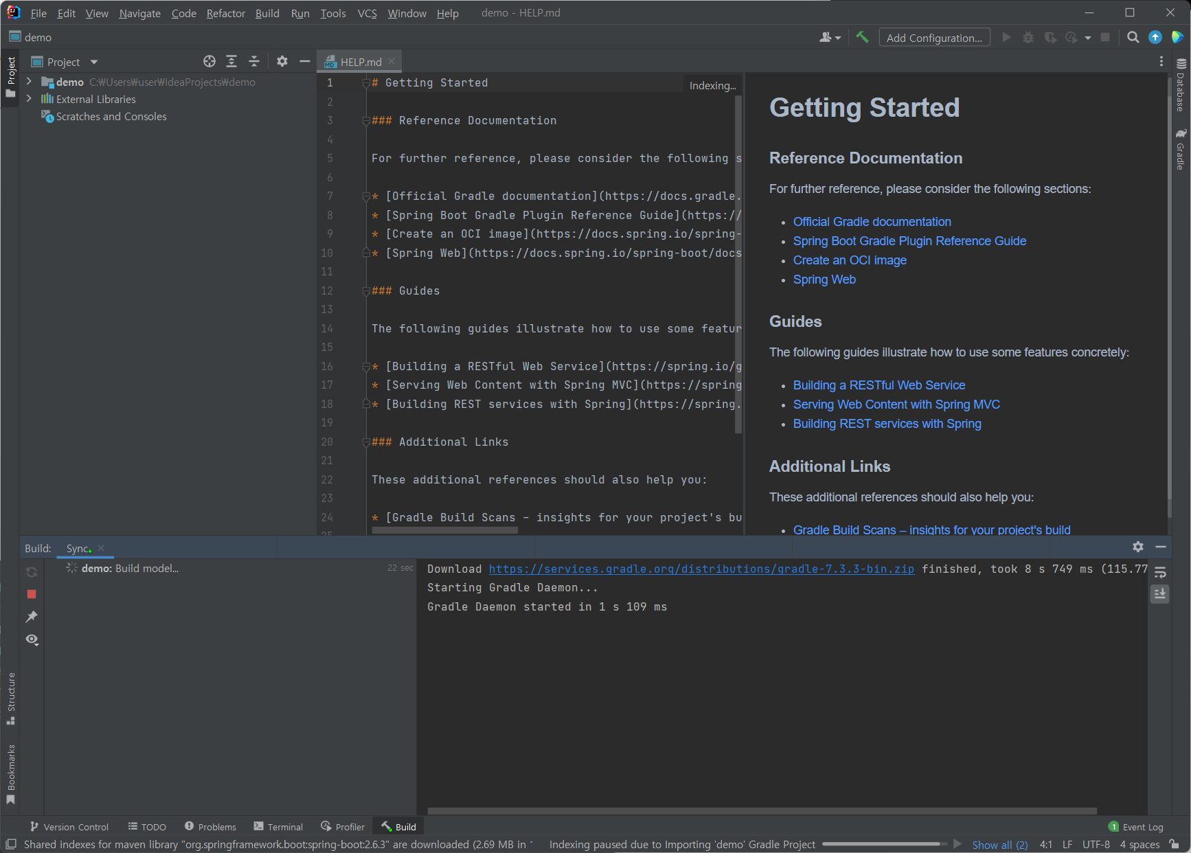Change the UTF-8 file encoding
The width and height of the screenshot is (1191, 853).
pyautogui.click(x=1096, y=844)
